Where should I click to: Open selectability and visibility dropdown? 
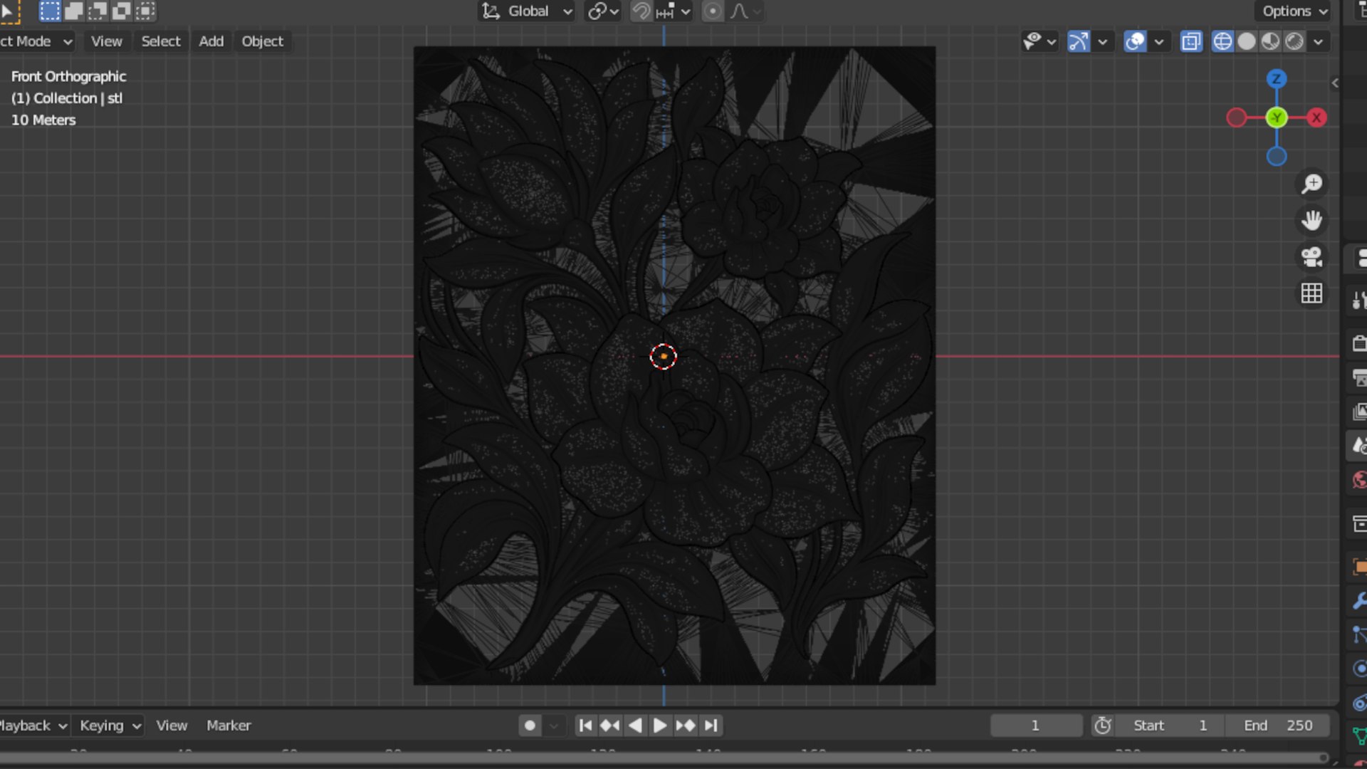tap(1039, 41)
